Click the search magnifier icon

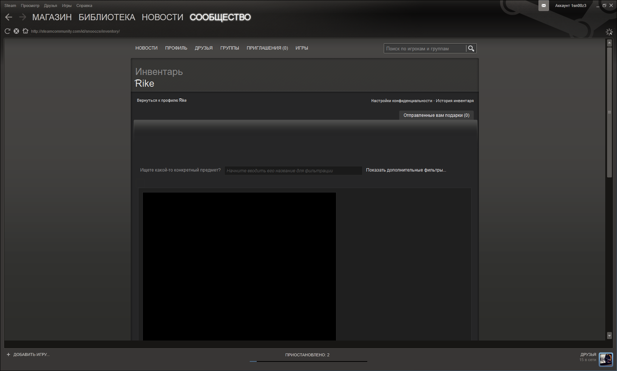click(x=471, y=48)
